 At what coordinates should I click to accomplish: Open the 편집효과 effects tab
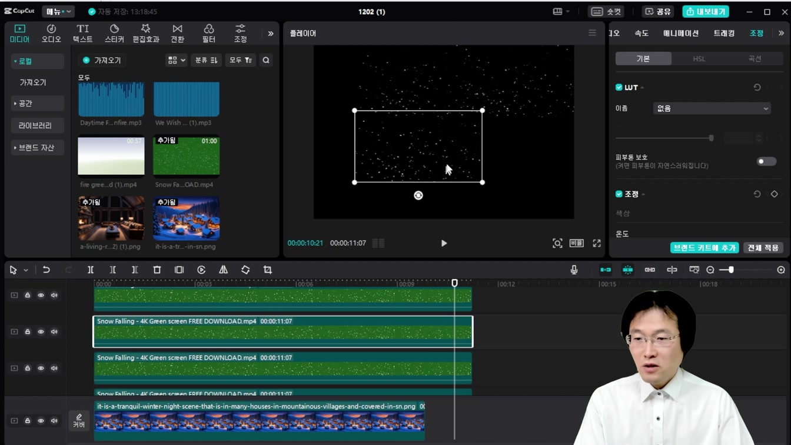(x=145, y=34)
